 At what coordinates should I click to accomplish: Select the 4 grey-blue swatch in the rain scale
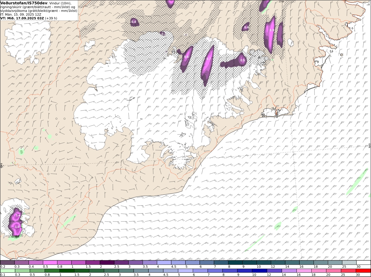tap(156, 271)
